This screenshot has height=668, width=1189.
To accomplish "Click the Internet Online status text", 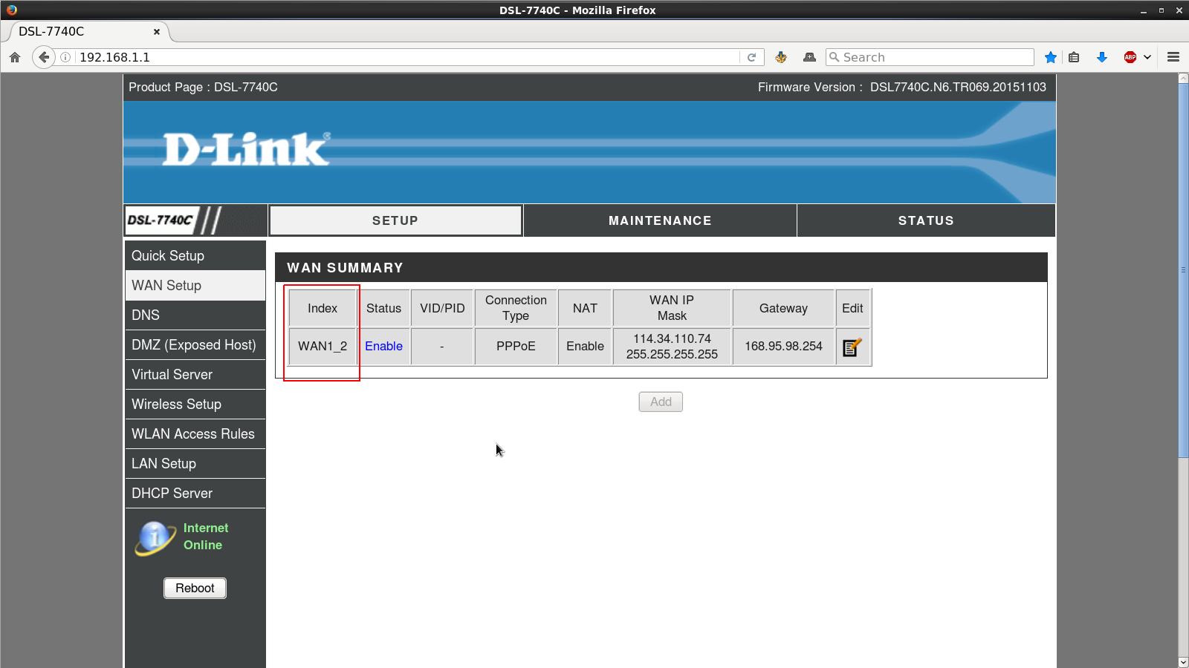I will tap(206, 536).
